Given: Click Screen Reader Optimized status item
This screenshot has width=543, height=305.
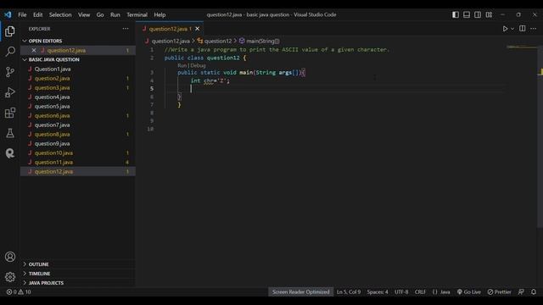Looking at the screenshot, I should click(300, 291).
